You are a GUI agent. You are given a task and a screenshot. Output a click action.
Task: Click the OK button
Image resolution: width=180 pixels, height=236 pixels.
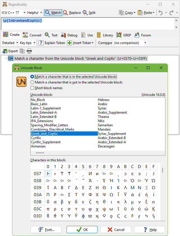82,230
